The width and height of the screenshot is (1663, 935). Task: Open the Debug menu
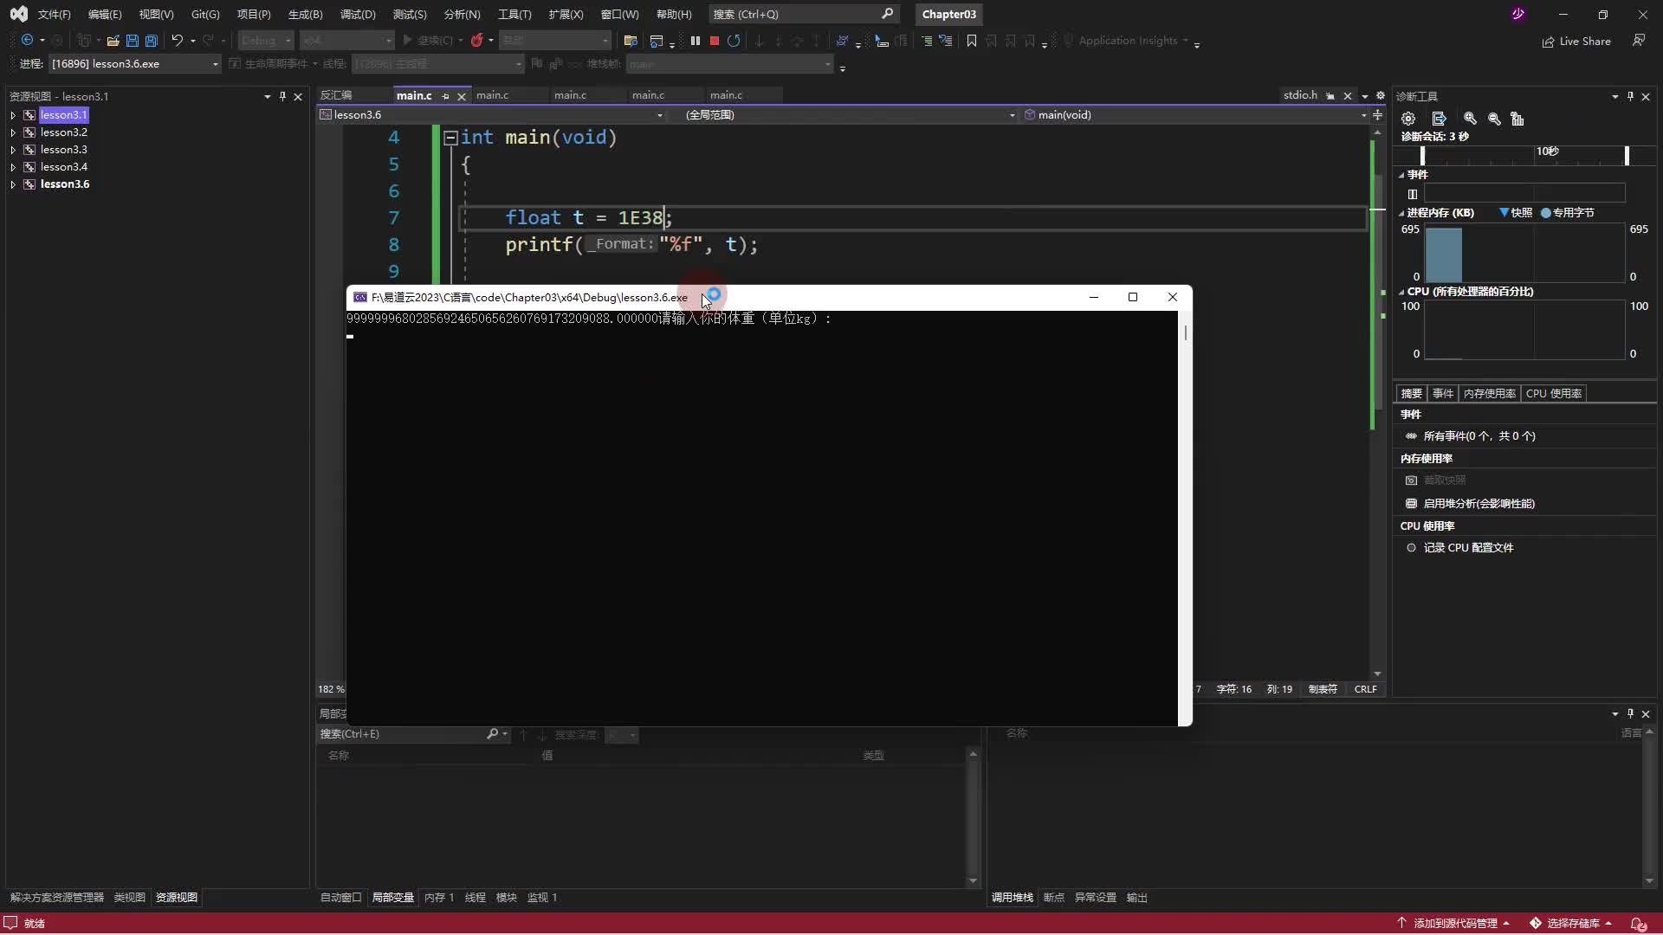tap(358, 14)
